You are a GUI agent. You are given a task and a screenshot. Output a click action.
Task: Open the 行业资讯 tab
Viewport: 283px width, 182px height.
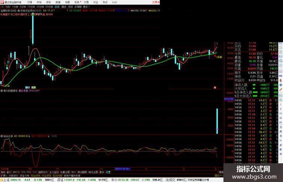(46, 176)
